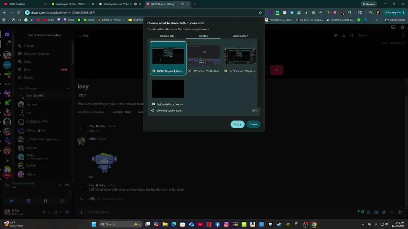Open the sweatergxd Stream browser tab
The image size is (408, 229).
[x=72, y=4]
